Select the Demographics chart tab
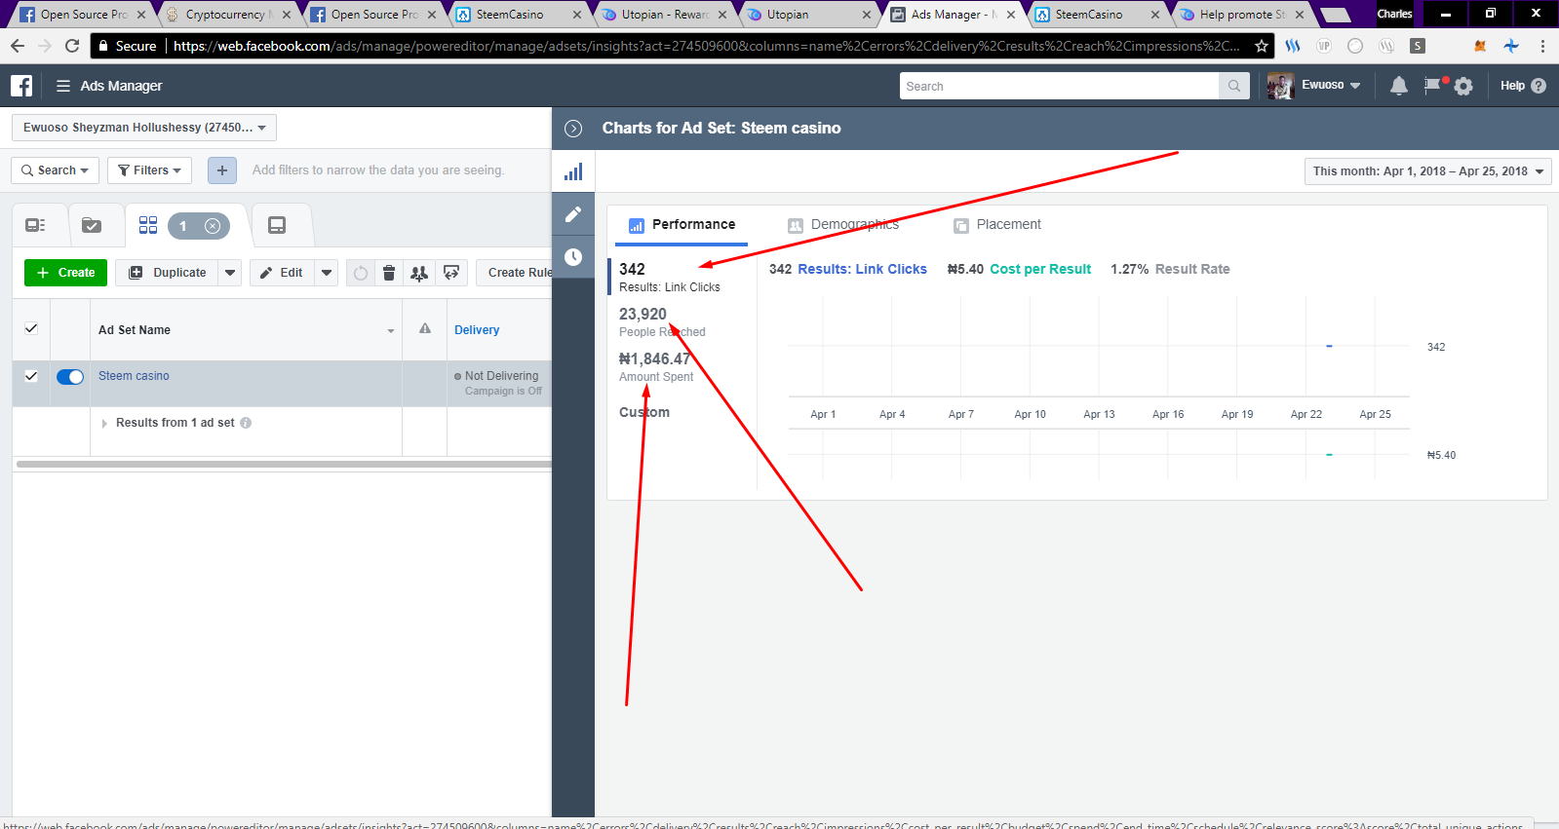Viewport: 1559px width, 829px height. coord(843,225)
